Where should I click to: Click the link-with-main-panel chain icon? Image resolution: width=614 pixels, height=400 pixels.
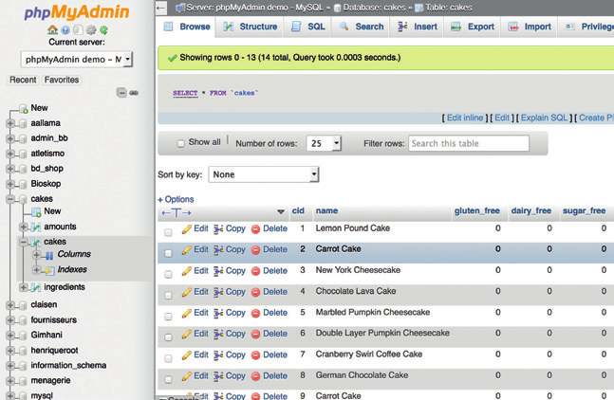(134, 93)
